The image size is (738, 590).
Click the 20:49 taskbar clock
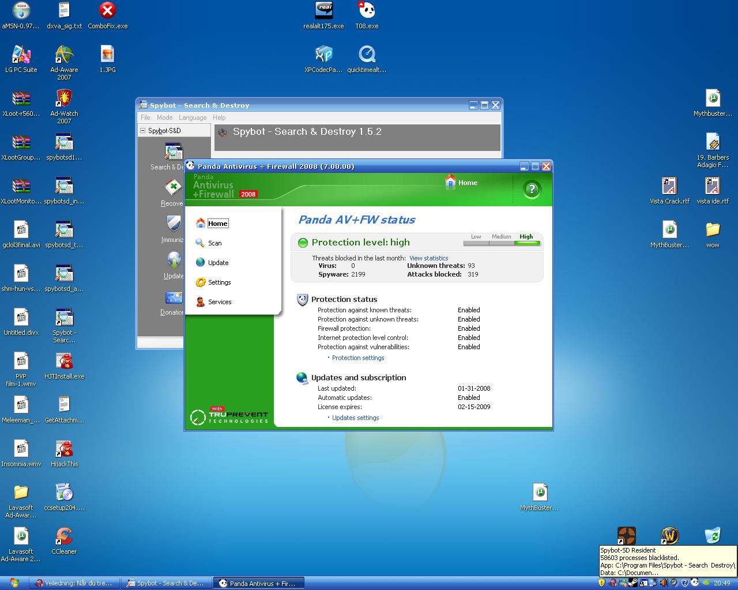tap(722, 583)
